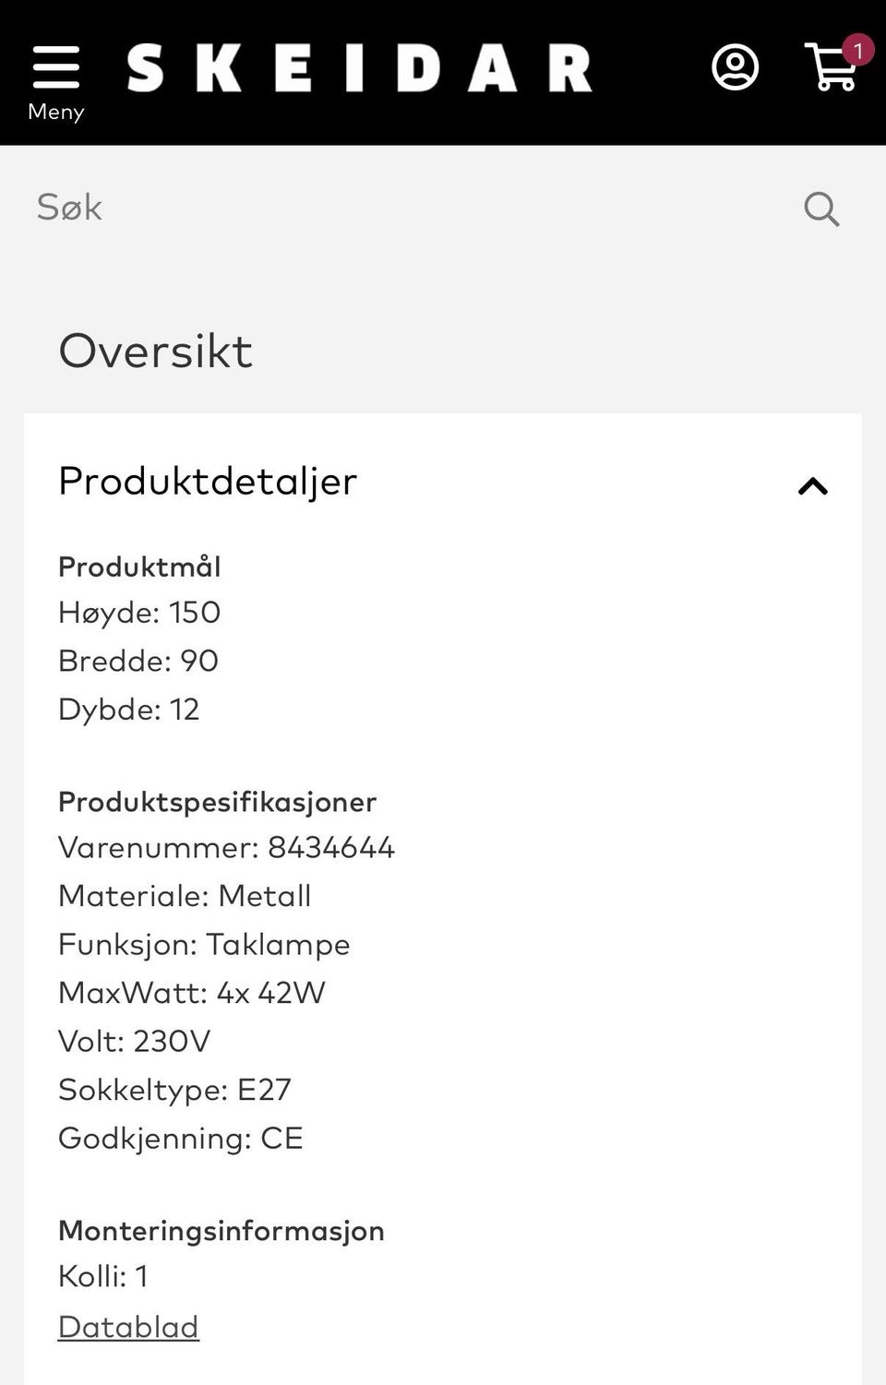This screenshot has height=1385, width=886.
Task: Open the Datablad link
Action: tap(128, 1327)
